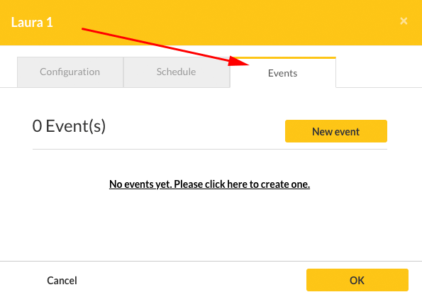This screenshot has width=422, height=297.
Task: Click the '0' count in Event(s) heading
Action: (x=37, y=126)
